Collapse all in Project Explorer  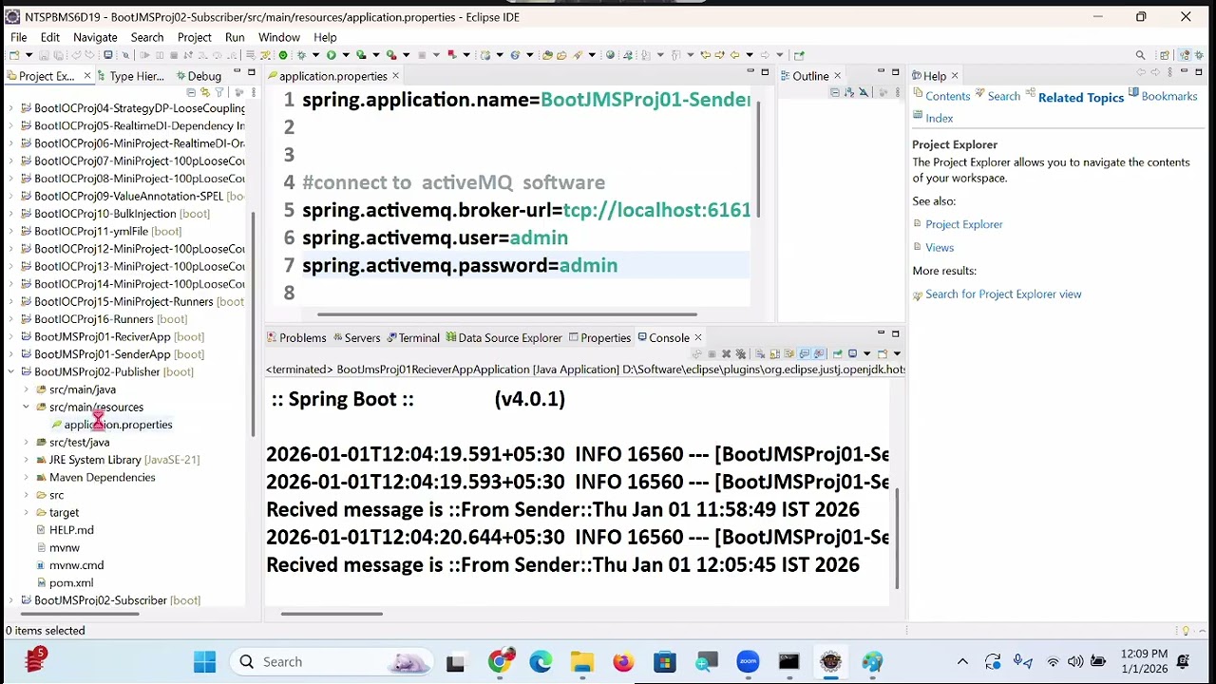(191, 92)
